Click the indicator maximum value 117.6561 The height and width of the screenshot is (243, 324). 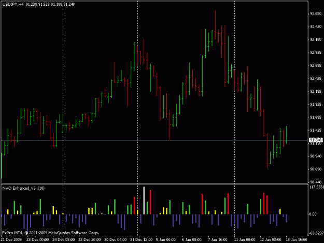pos(316,187)
